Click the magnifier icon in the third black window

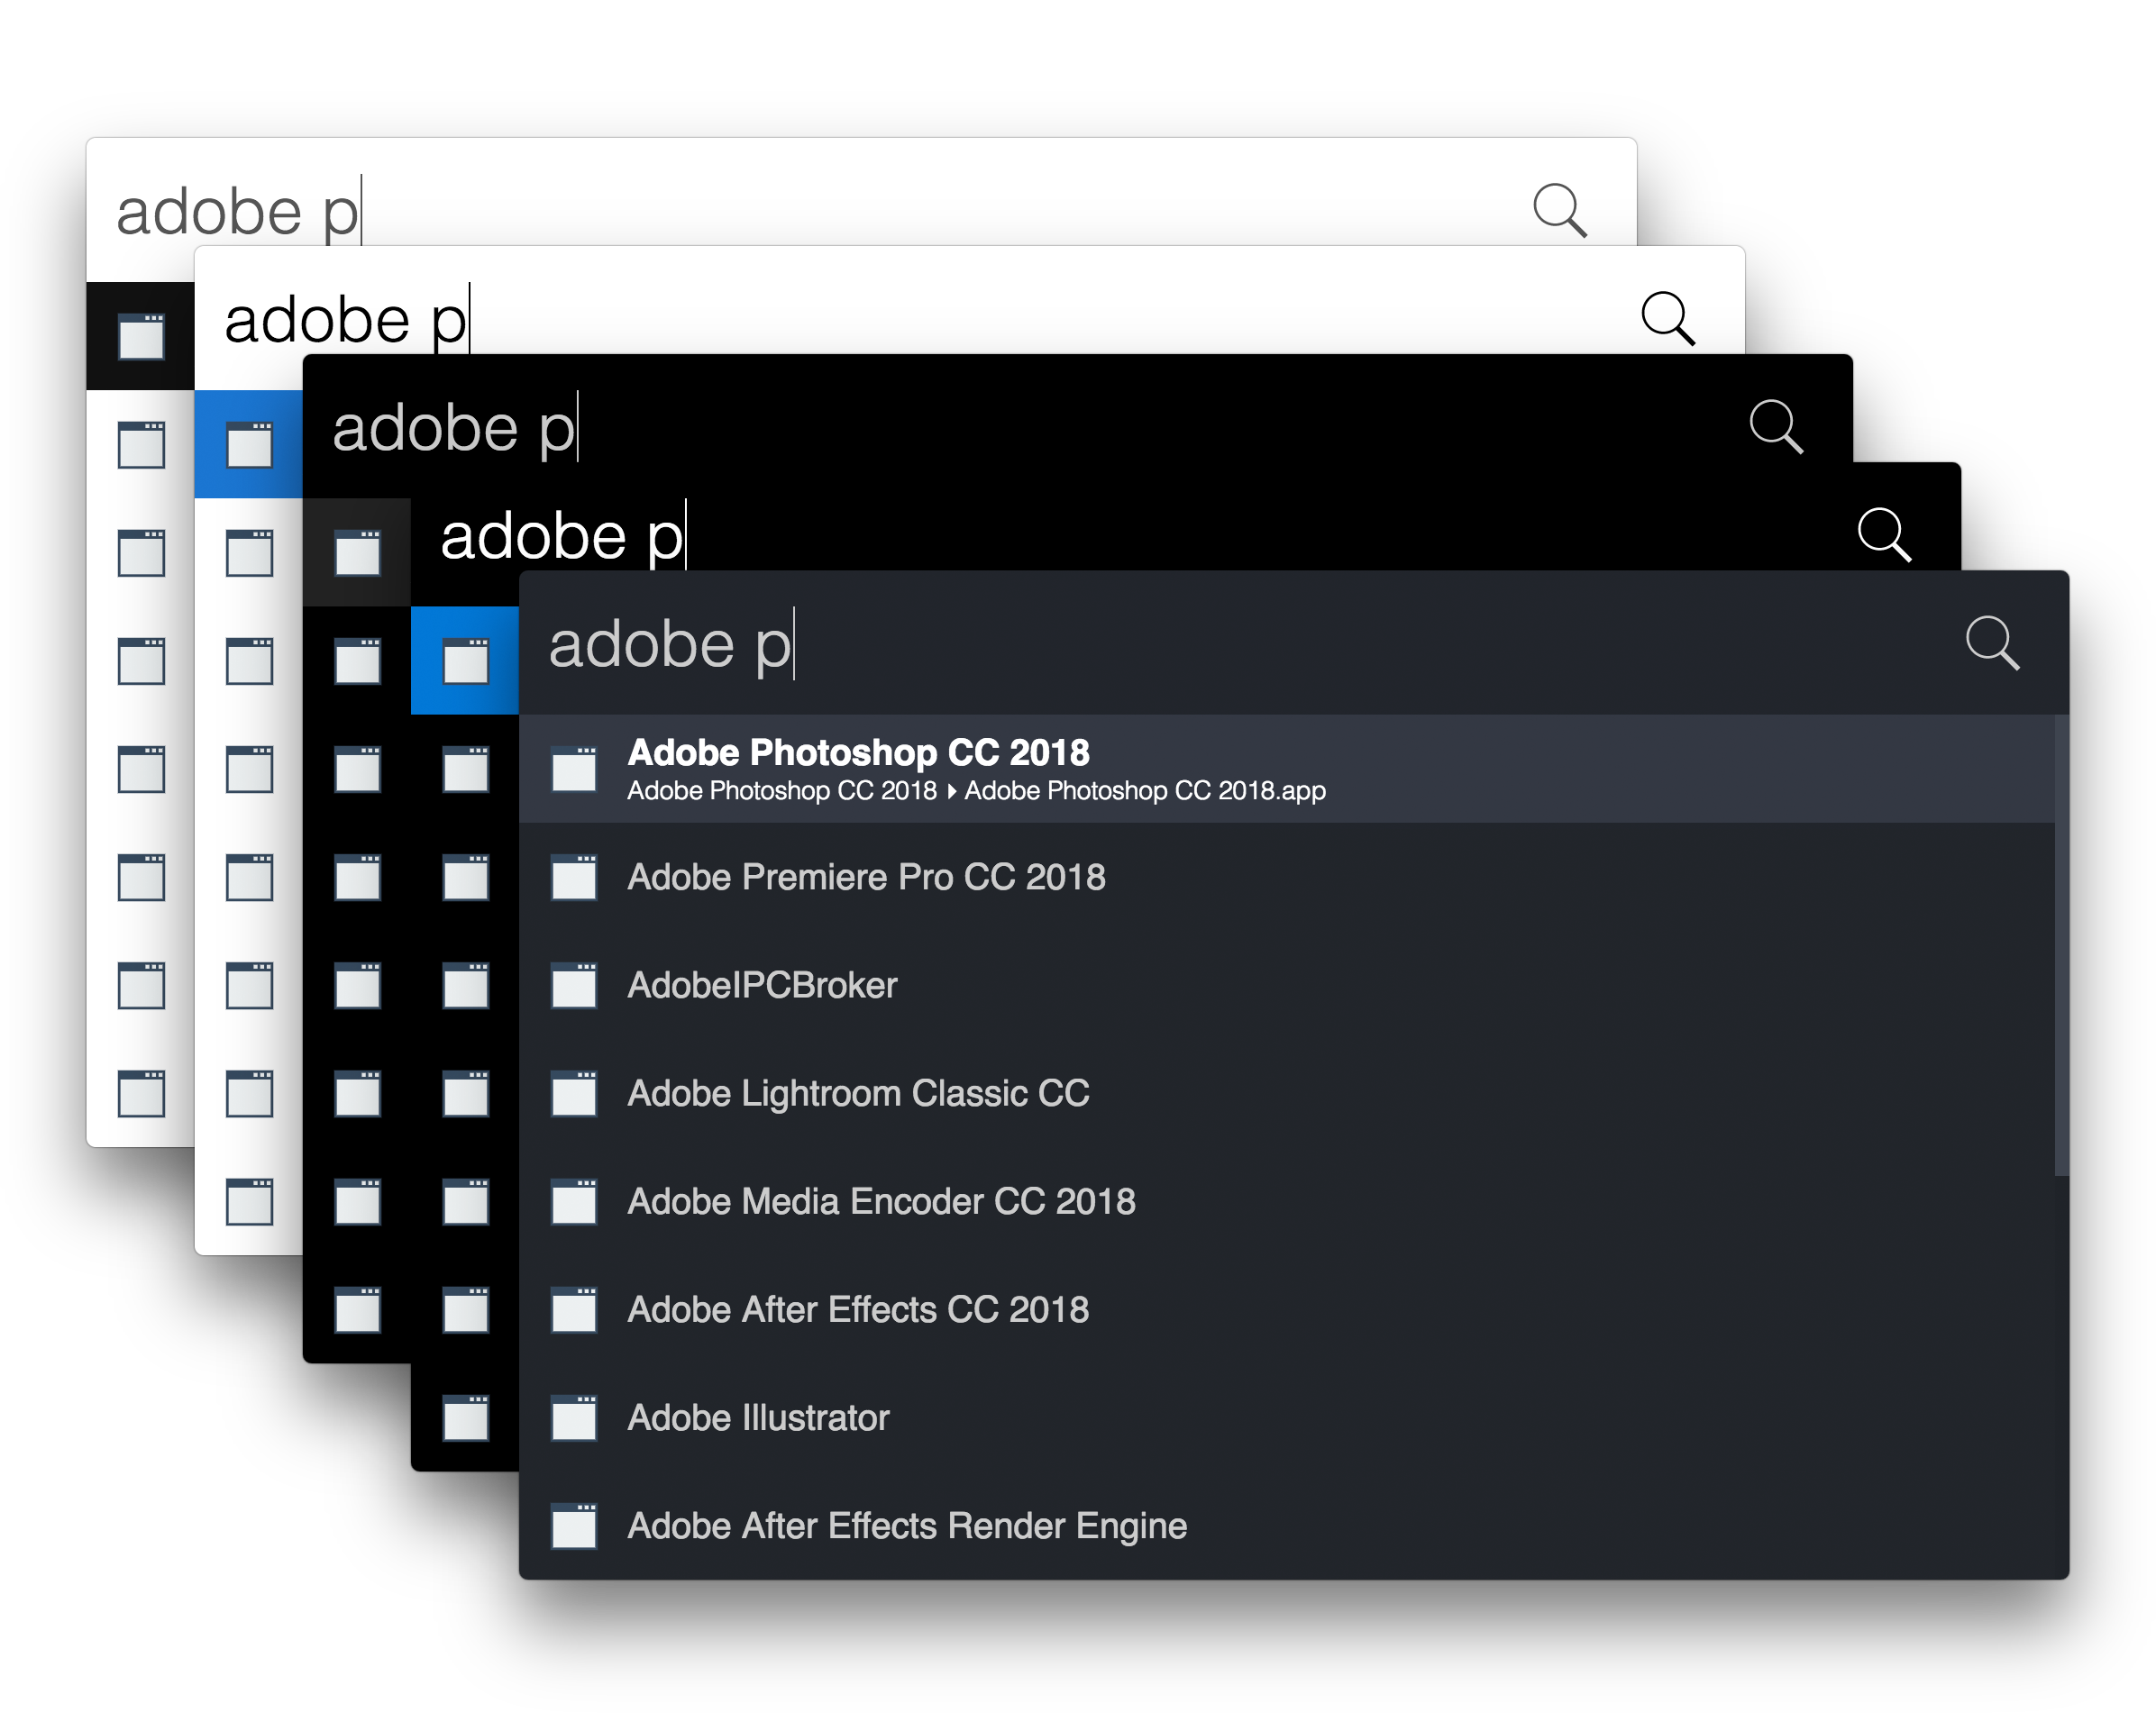(x=1776, y=427)
